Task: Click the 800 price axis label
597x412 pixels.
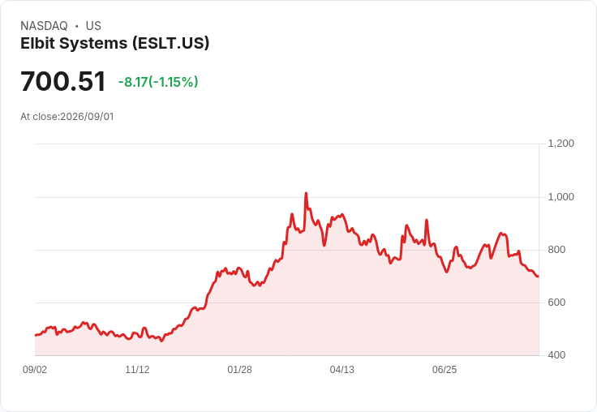Action: point(556,250)
